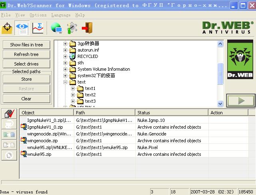Click Done - viruses found status text
The width and height of the screenshot is (256, 195).
(24, 192)
